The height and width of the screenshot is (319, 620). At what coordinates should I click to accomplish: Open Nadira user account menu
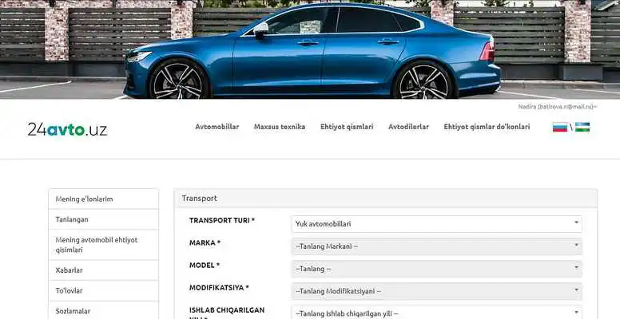[556, 106]
